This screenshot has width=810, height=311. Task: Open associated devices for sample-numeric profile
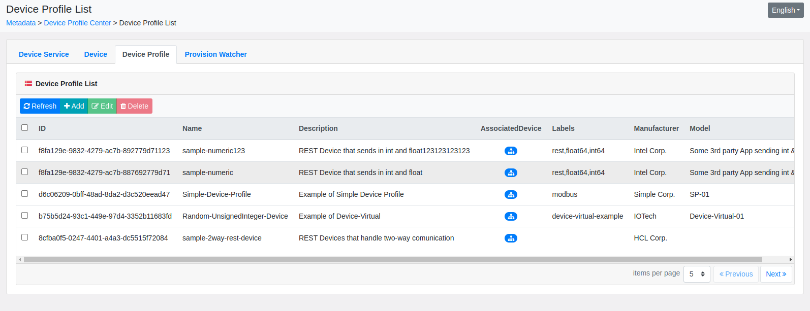(x=511, y=172)
